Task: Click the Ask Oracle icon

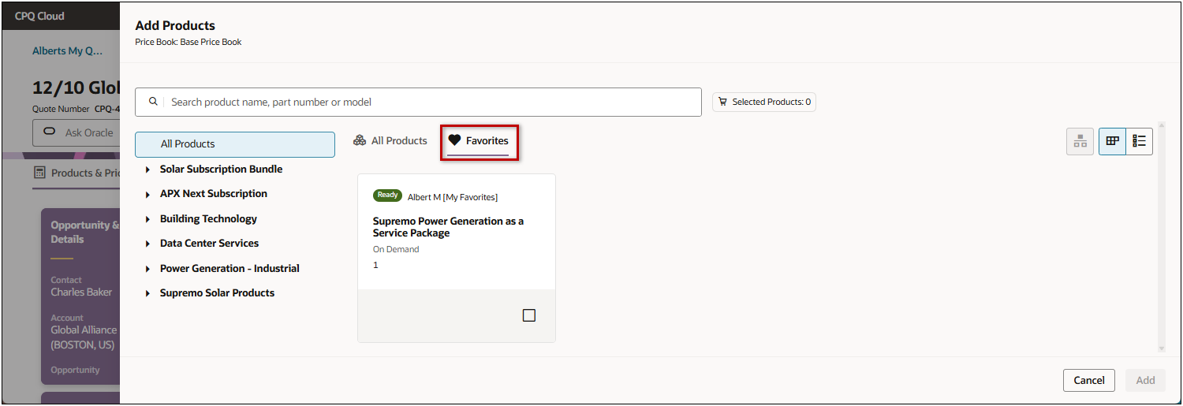Action: pyautogui.click(x=50, y=132)
